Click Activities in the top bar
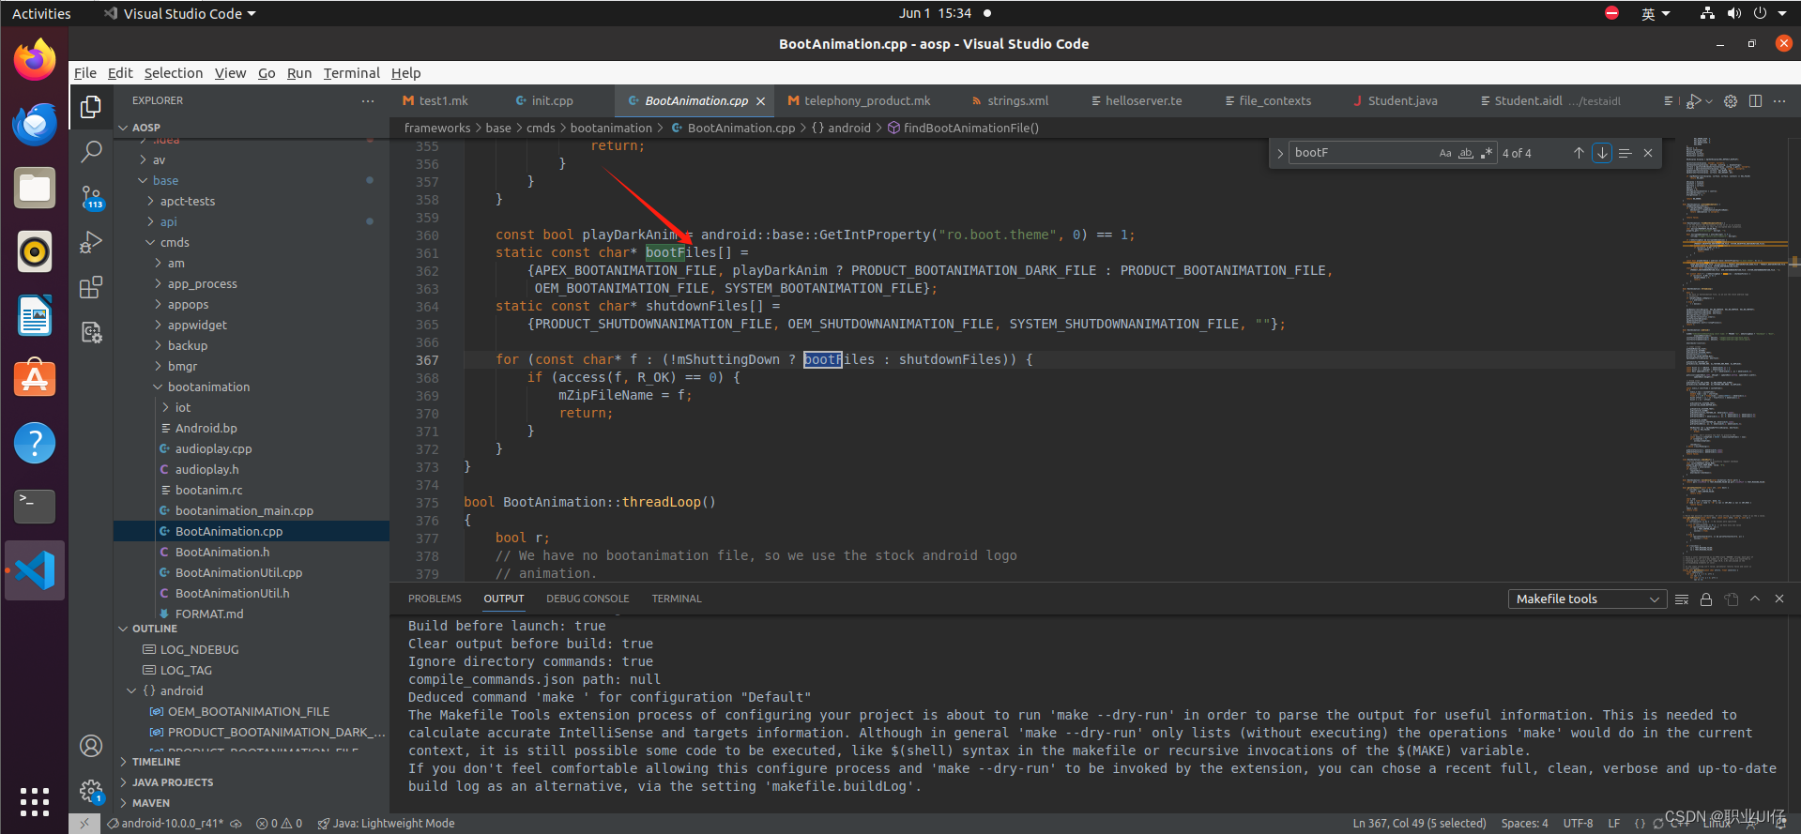This screenshot has height=834, width=1801. (41, 14)
